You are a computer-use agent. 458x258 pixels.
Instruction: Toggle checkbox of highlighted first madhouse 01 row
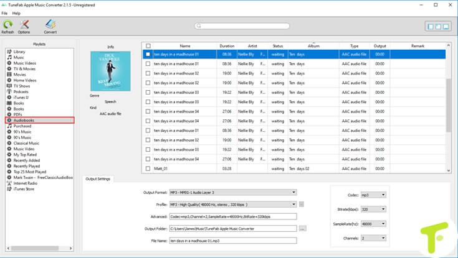pyautogui.click(x=148, y=54)
